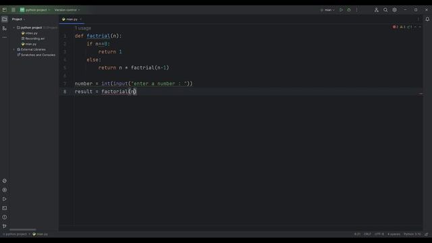Viewport: 432px width, 243px height.
Task: Change CRLF line separator setting
Action: 367,234
